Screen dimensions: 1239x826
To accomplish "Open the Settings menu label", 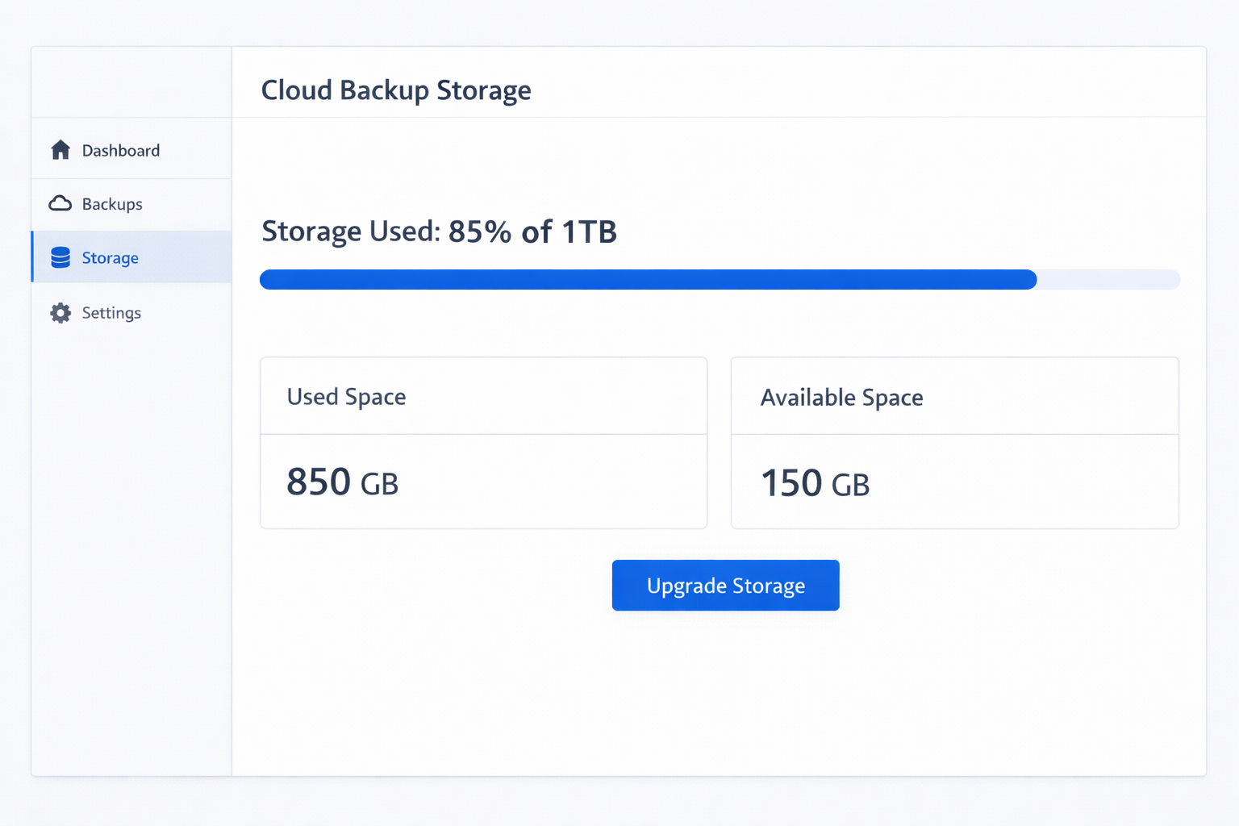I will pyautogui.click(x=111, y=313).
